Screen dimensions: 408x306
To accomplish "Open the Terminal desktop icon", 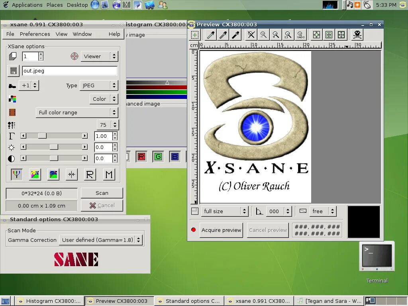I will click(x=377, y=257).
